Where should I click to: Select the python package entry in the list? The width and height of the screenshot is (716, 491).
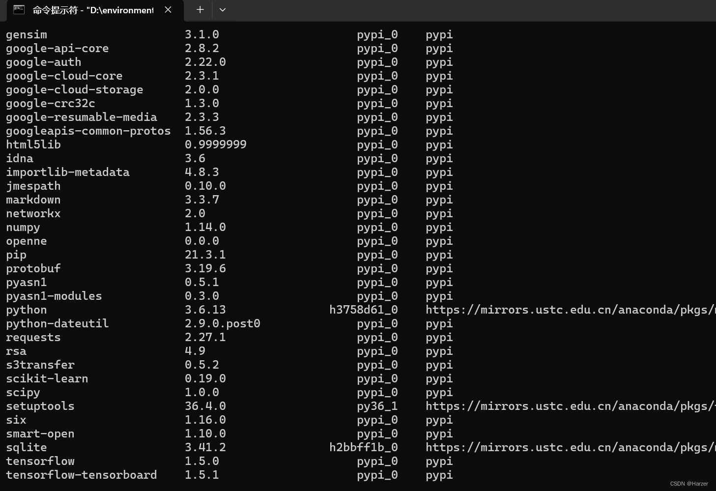[x=26, y=310]
